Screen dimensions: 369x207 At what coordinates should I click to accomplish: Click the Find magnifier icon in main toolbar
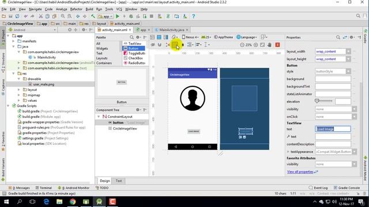point(63,16)
